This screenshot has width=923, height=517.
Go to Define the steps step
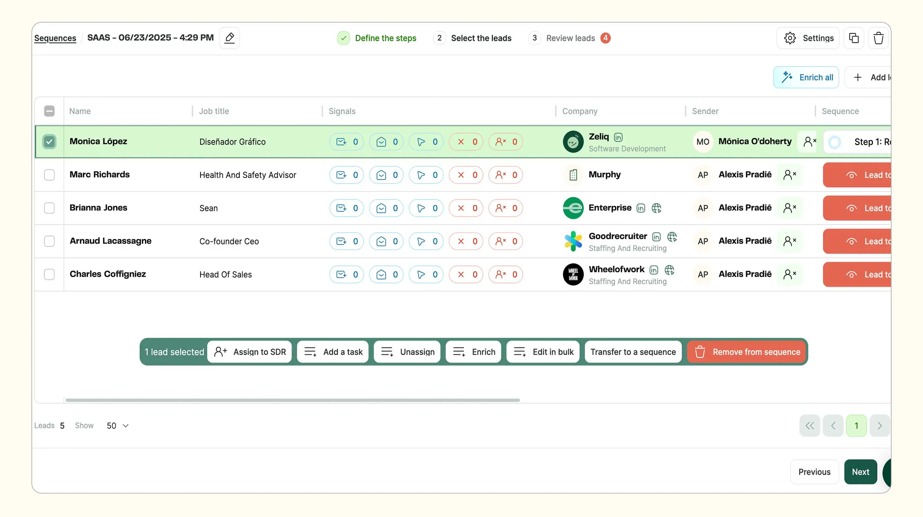pyautogui.click(x=377, y=38)
